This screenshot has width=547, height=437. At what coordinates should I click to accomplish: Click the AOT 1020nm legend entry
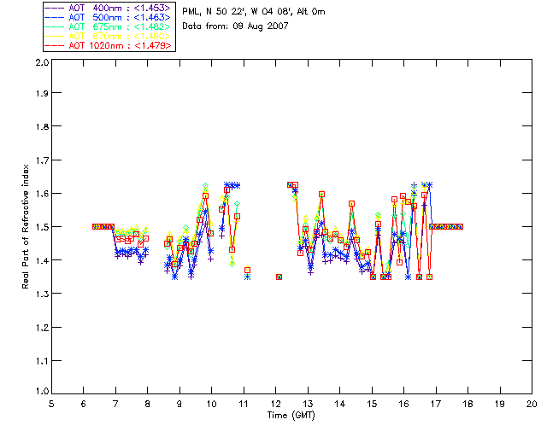click(x=109, y=45)
